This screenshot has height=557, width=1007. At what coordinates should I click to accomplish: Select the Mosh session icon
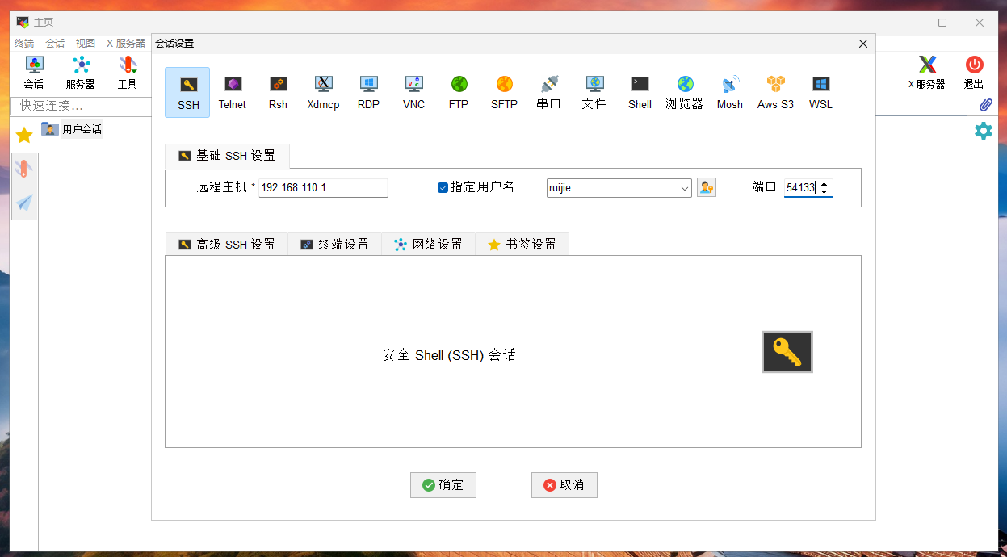(729, 92)
